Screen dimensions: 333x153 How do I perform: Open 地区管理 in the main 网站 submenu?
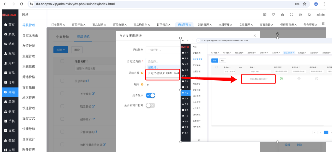coord(29,98)
